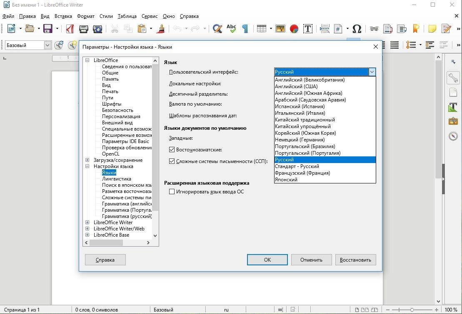Insert a comment with the yellow note icon
The image size is (462, 314).
pos(432,29)
